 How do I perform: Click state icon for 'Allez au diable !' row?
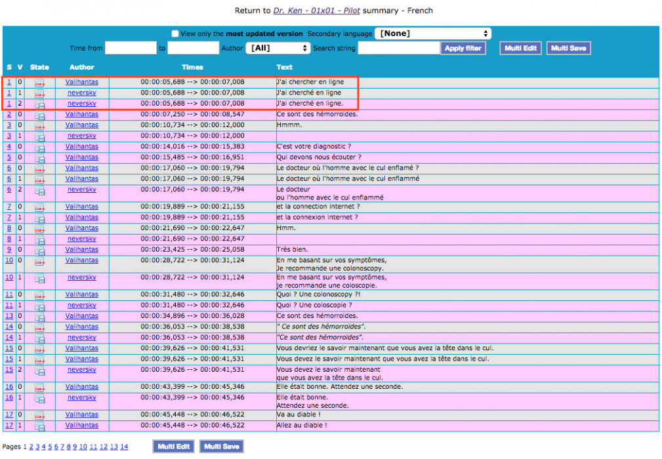click(x=39, y=426)
